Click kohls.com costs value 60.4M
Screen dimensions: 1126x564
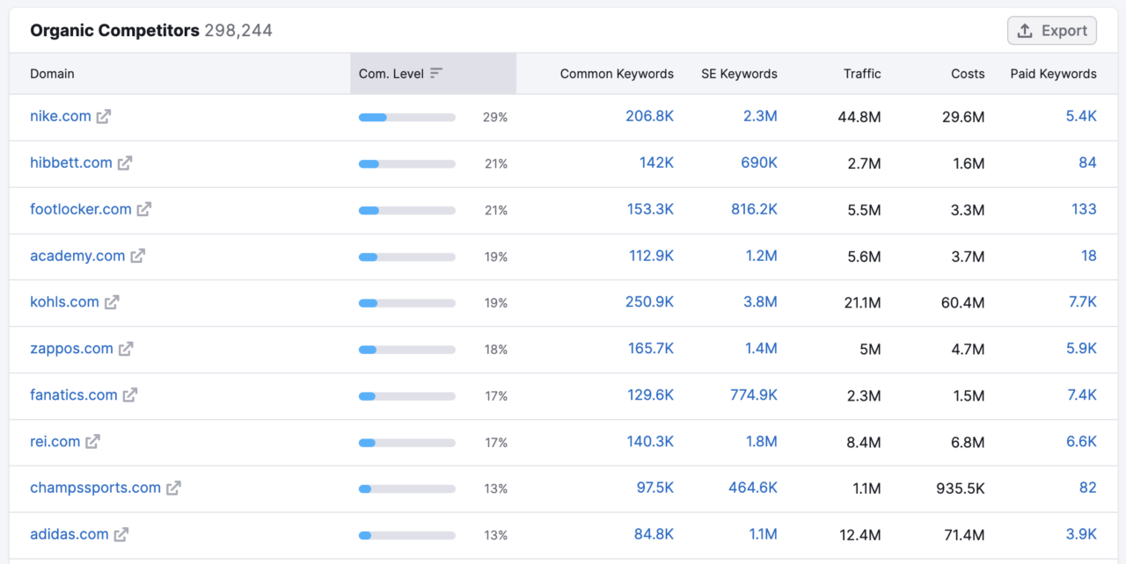(x=962, y=302)
